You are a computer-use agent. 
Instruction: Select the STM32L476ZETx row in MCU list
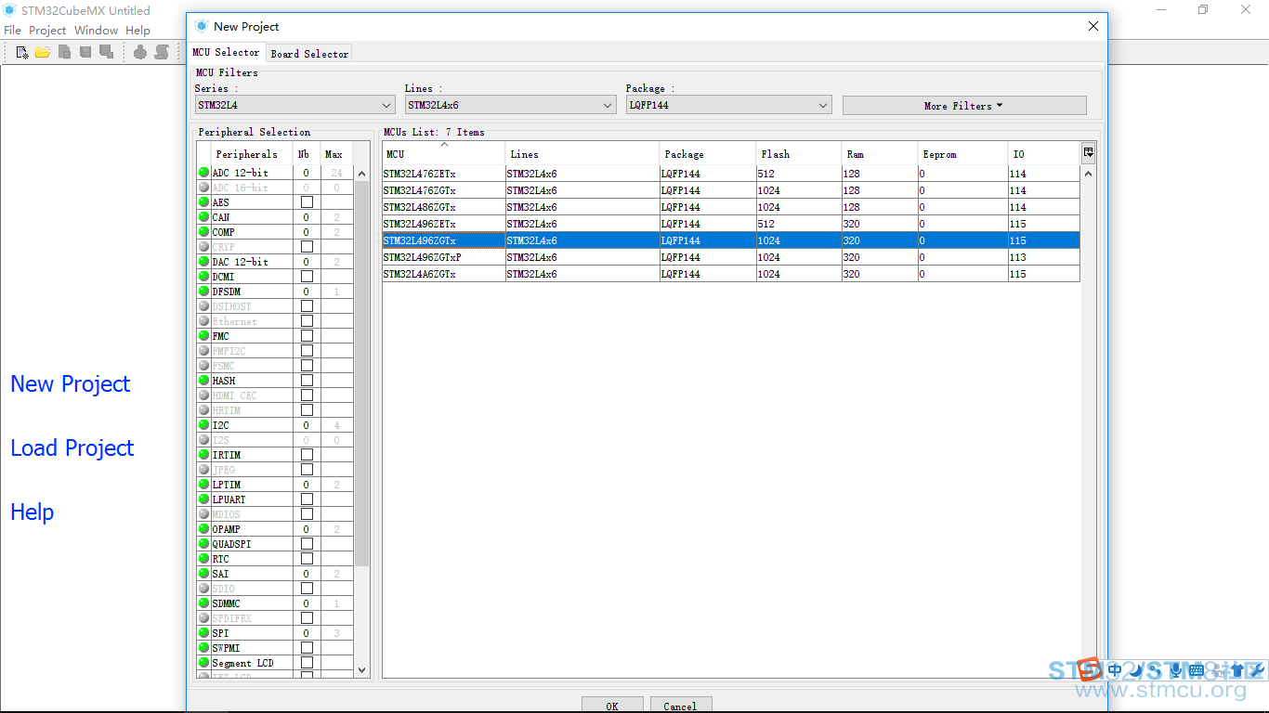pyautogui.click(x=730, y=174)
